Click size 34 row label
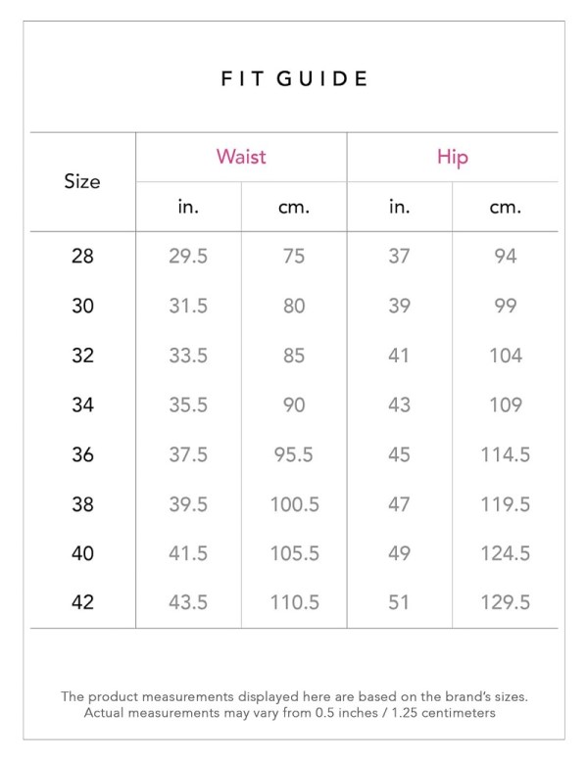 pyautogui.click(x=82, y=404)
